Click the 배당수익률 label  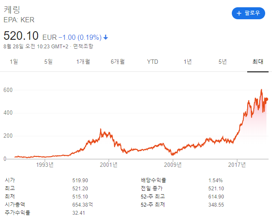tap(154, 180)
